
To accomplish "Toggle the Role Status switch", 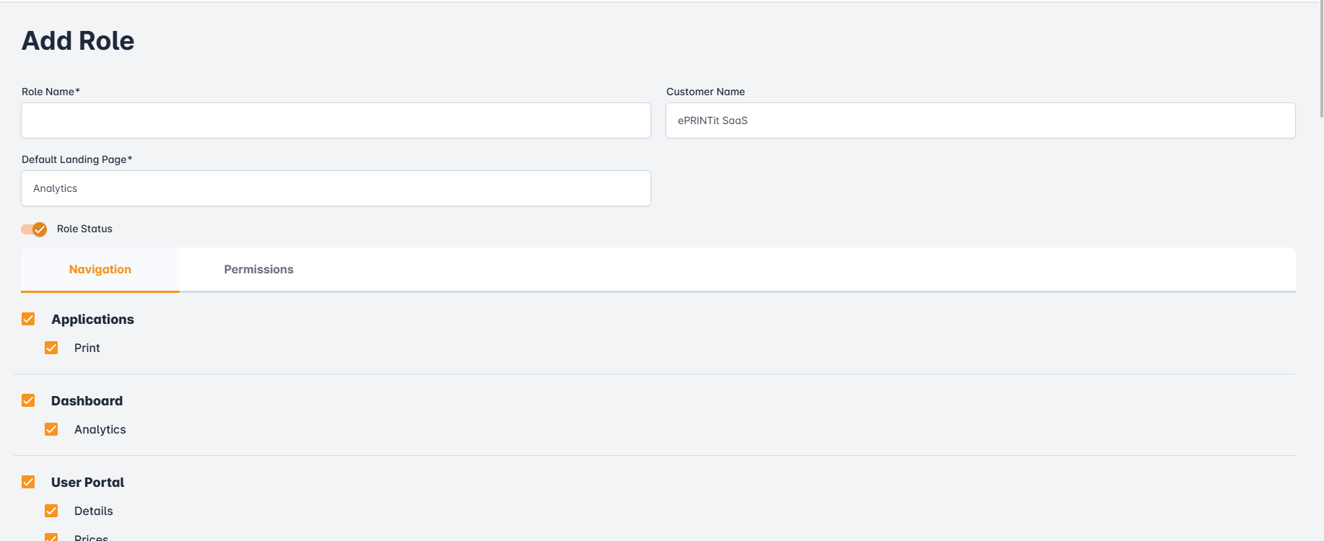I will pos(34,229).
